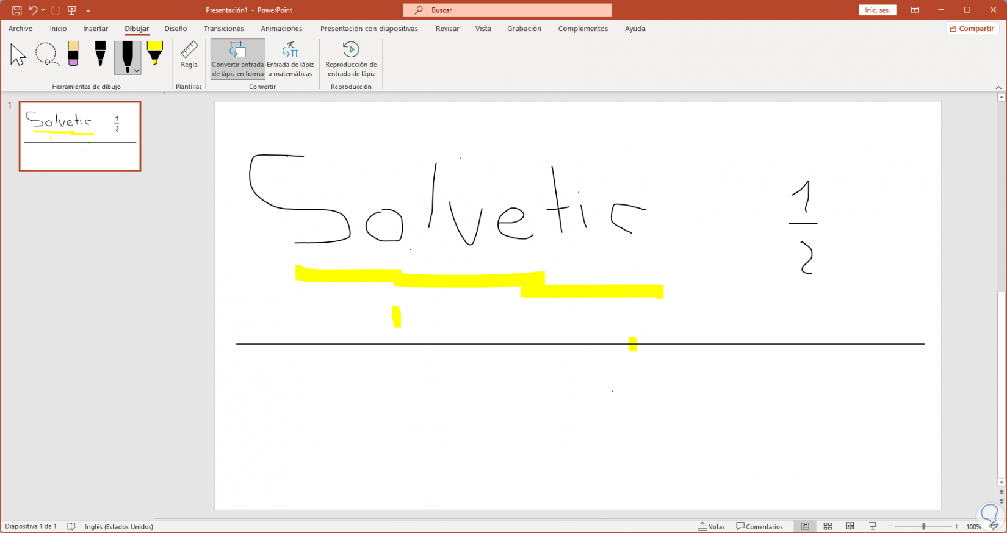Viewport: 1007px width, 533px height.
Task: Click the Buscar search box
Action: (x=507, y=10)
